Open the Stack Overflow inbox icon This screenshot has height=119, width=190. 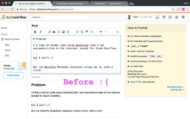157,17
